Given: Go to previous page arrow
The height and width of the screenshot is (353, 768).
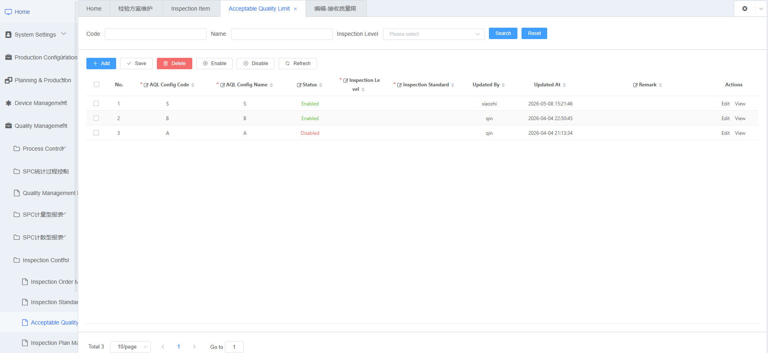Looking at the screenshot, I should click(163, 347).
